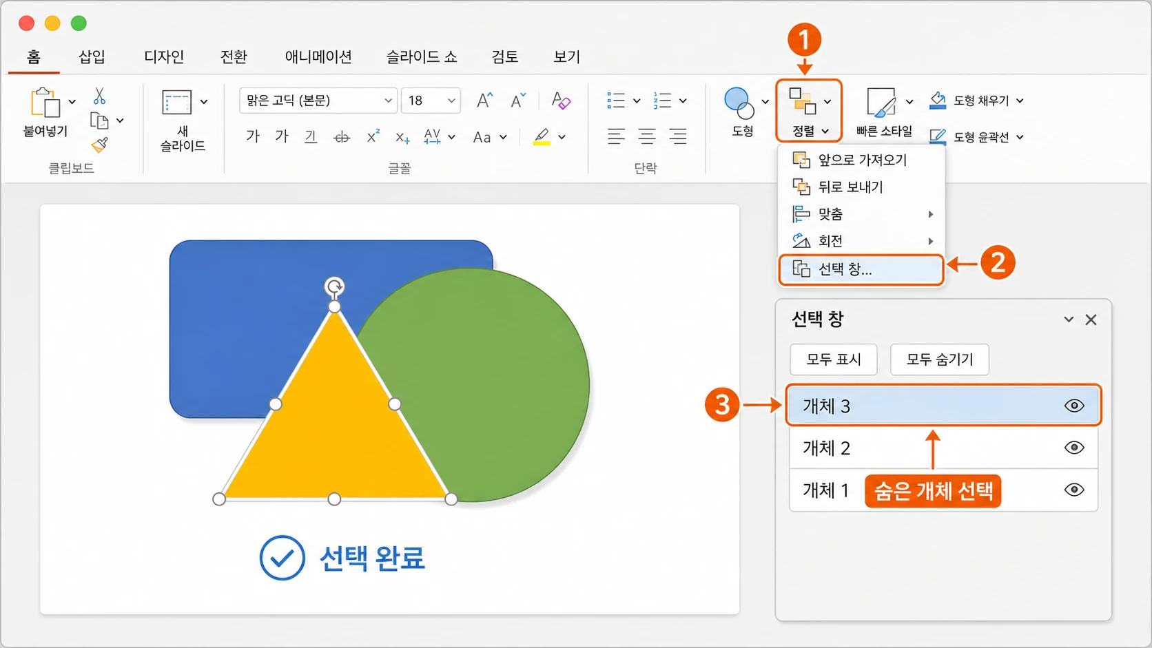
Task: Click the 모두 표시 button
Action: [x=834, y=359]
